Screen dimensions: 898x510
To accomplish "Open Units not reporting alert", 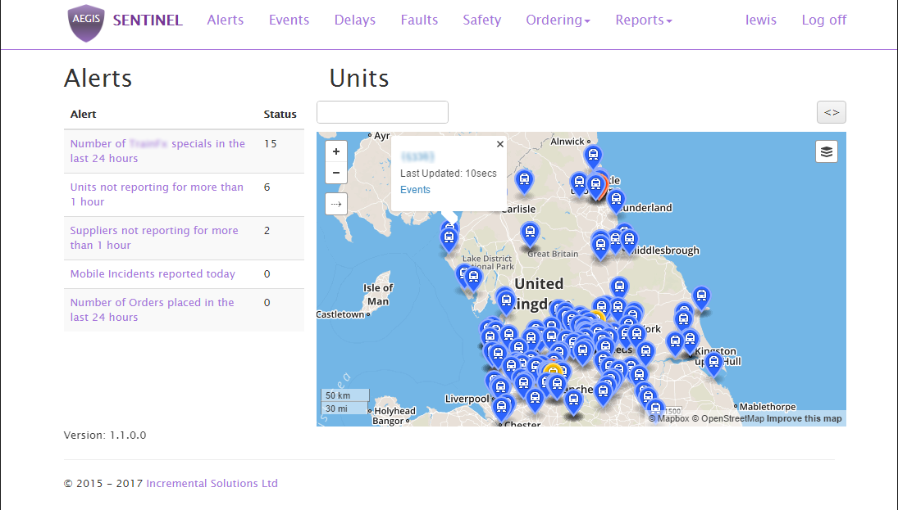I will point(157,194).
